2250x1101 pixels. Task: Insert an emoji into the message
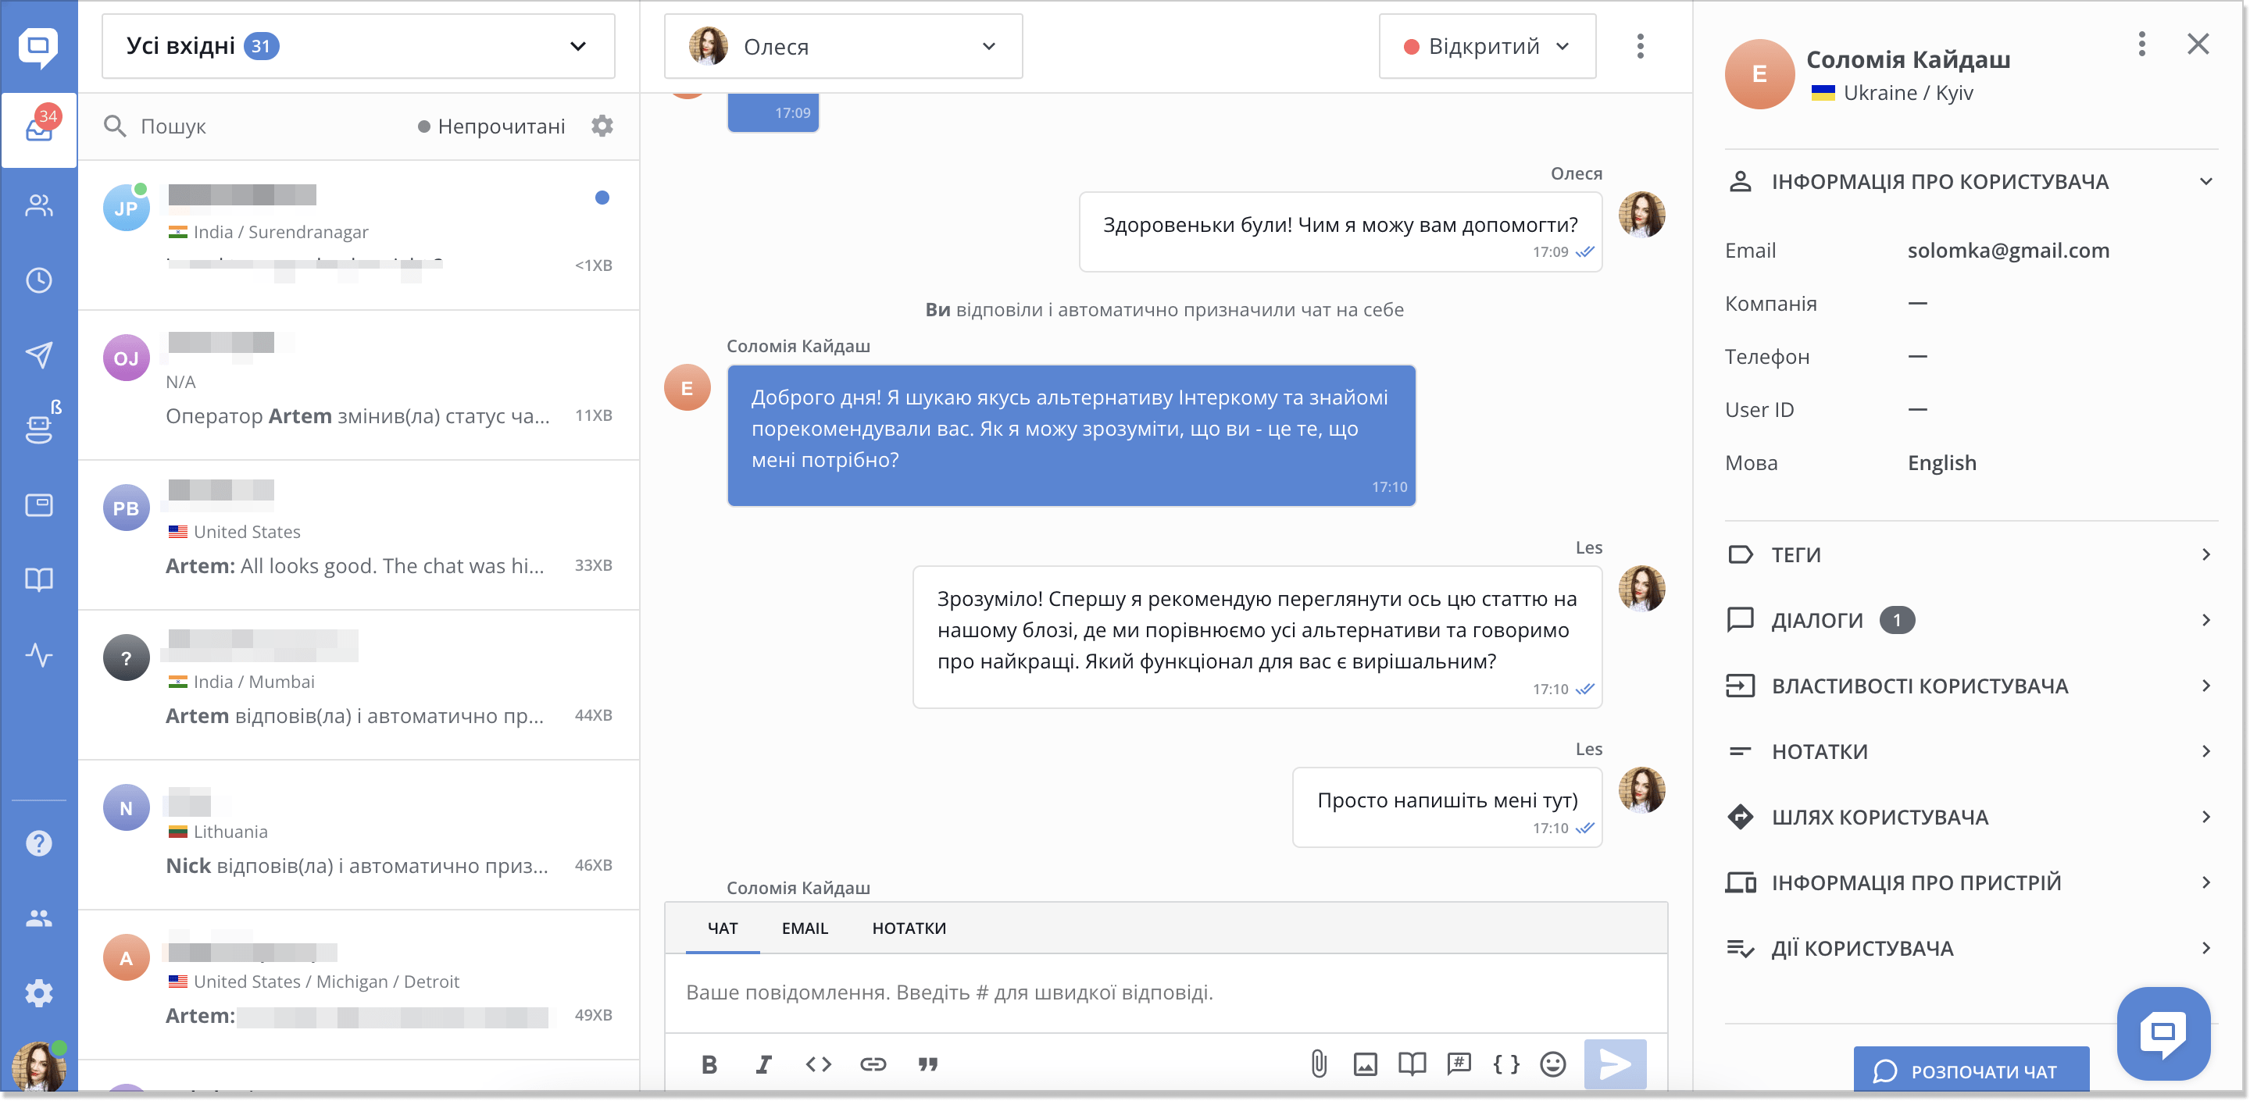tap(1552, 1064)
